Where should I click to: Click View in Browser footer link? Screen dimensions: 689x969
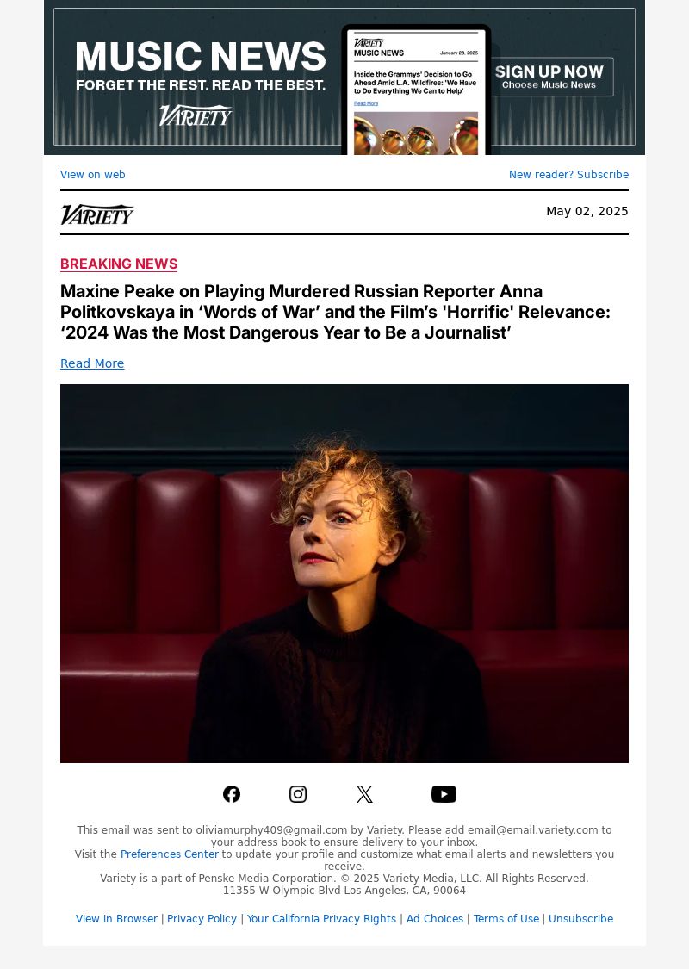pos(116,919)
